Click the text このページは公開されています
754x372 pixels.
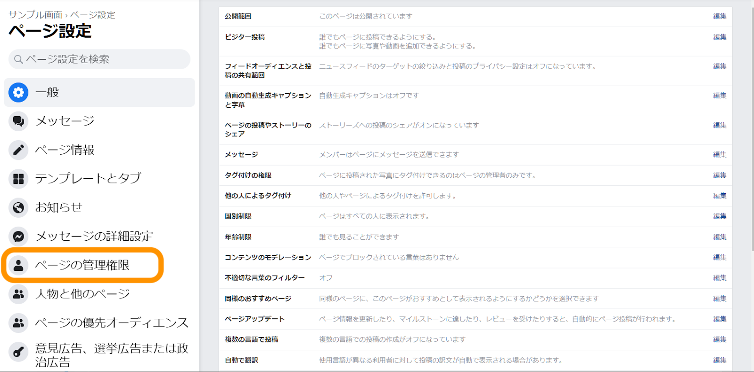(366, 16)
